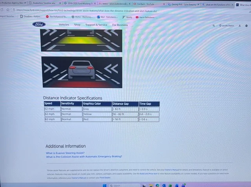Open the Import favorites bookmark

(7, 16)
